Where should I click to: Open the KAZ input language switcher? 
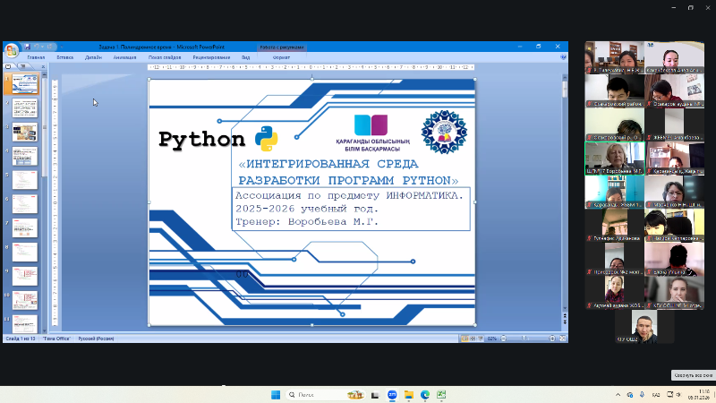click(655, 394)
